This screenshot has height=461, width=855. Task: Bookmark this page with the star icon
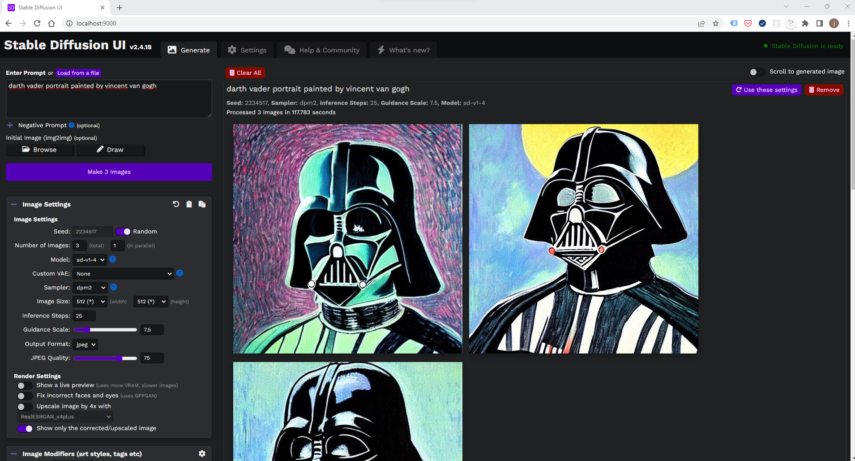pyautogui.click(x=716, y=23)
